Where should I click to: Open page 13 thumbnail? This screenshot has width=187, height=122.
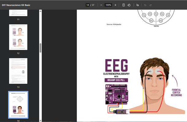(18, 71)
